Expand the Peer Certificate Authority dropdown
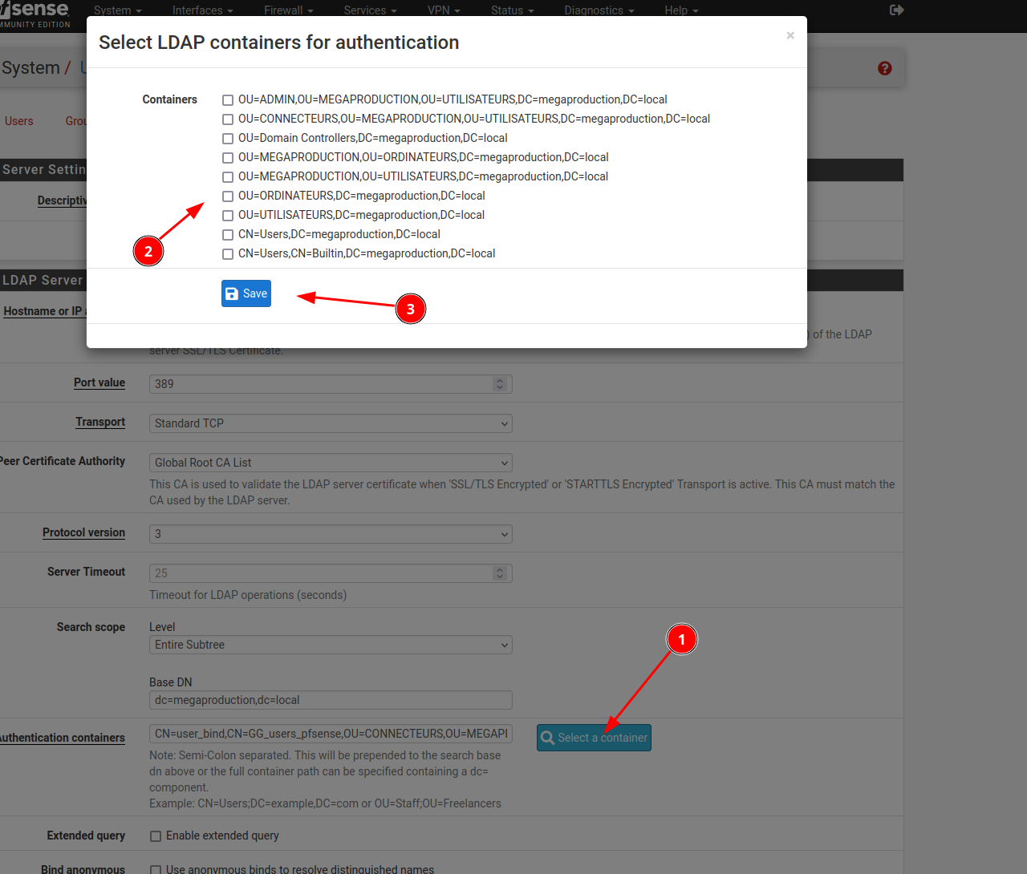This screenshot has height=874, width=1027. click(x=331, y=463)
